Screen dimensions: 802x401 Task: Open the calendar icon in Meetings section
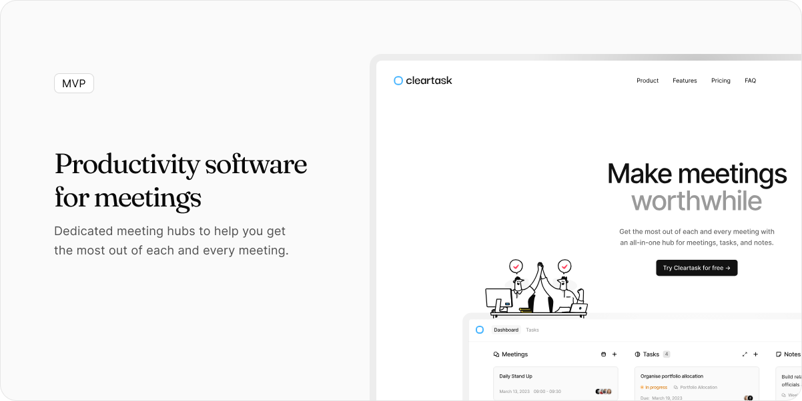[x=604, y=354]
